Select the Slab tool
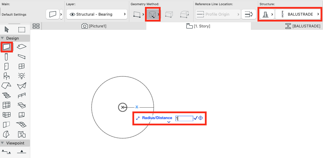 coord(22,47)
